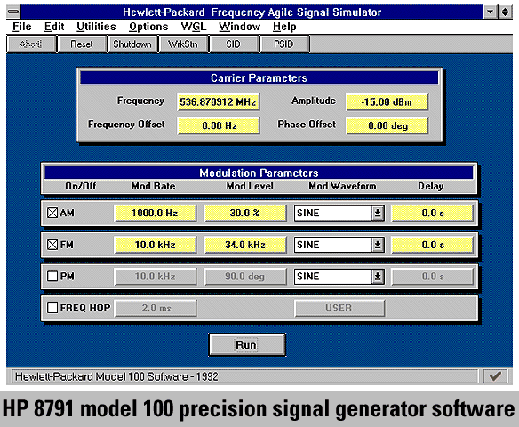Click the Amplitude label
Viewport: 519px width, 427px height.
314,101
